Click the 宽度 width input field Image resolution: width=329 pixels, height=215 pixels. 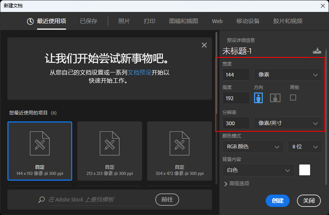[x=236, y=75]
